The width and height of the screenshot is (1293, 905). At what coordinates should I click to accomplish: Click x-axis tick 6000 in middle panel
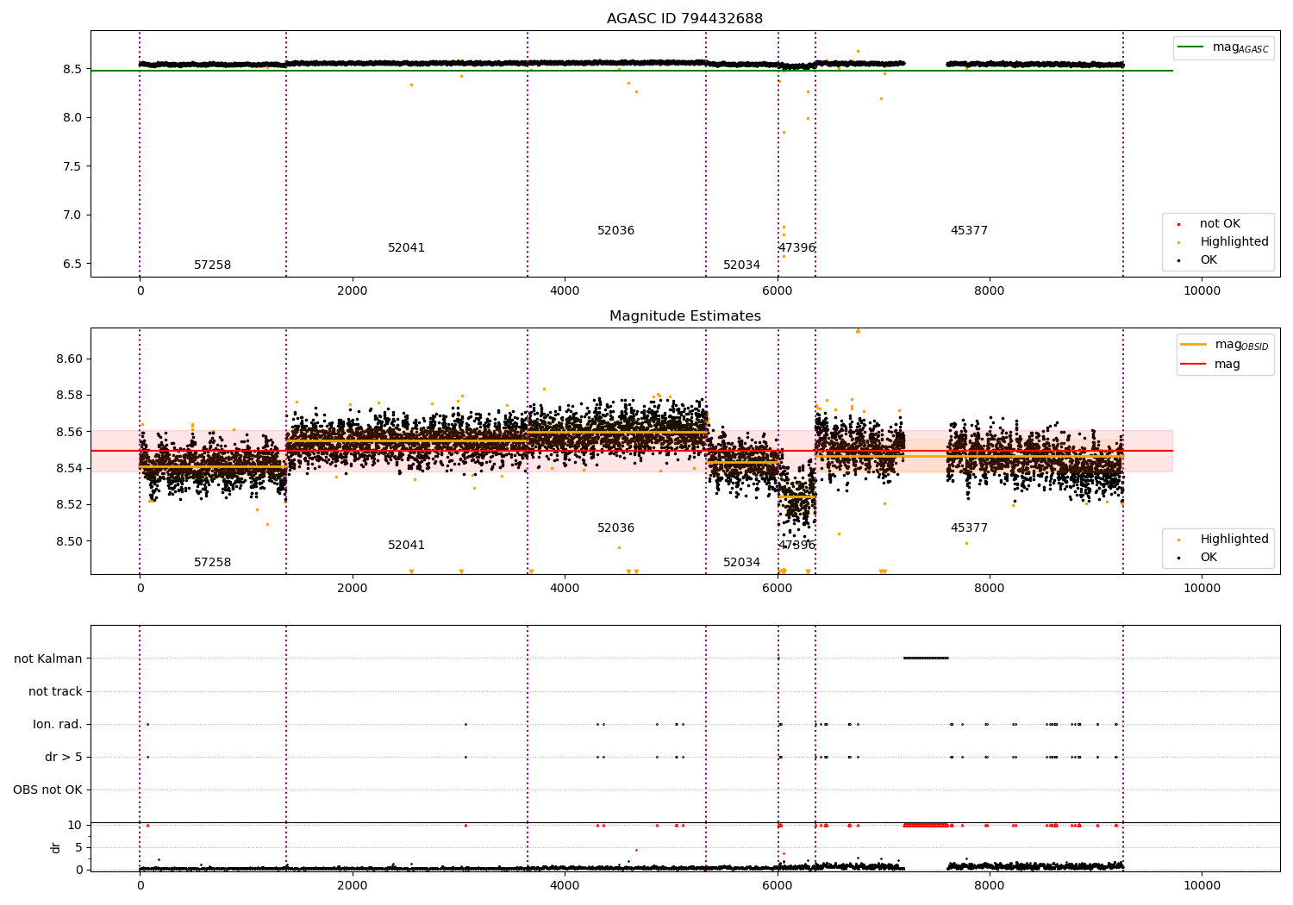778,589
